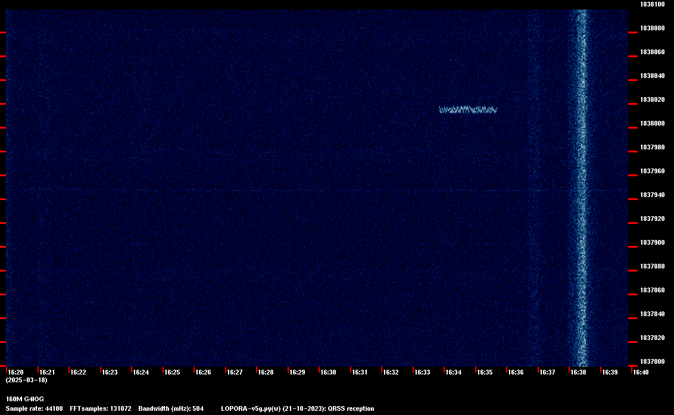The height and width of the screenshot is (415, 674).
Task: Click the date (2025-03-18) label
Action: [x=27, y=380]
